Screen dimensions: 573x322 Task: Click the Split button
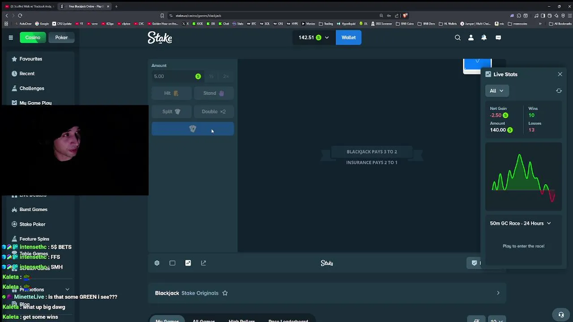pyautogui.click(x=171, y=111)
